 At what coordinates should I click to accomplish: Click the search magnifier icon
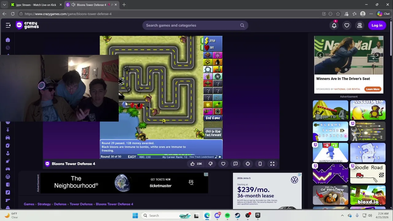coord(242,25)
